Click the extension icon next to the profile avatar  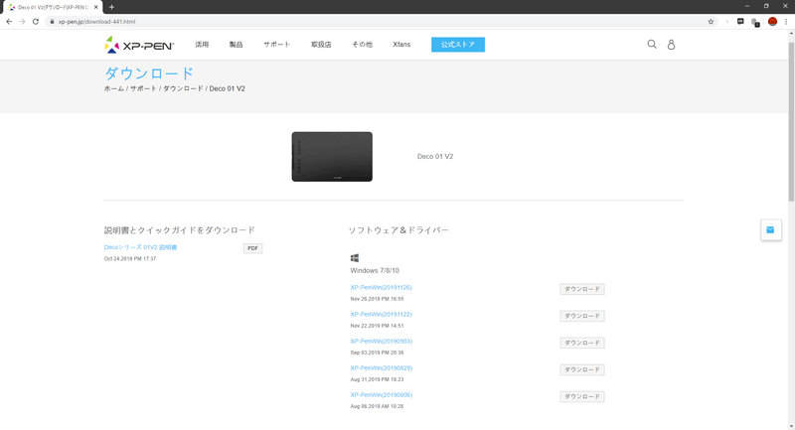(755, 22)
